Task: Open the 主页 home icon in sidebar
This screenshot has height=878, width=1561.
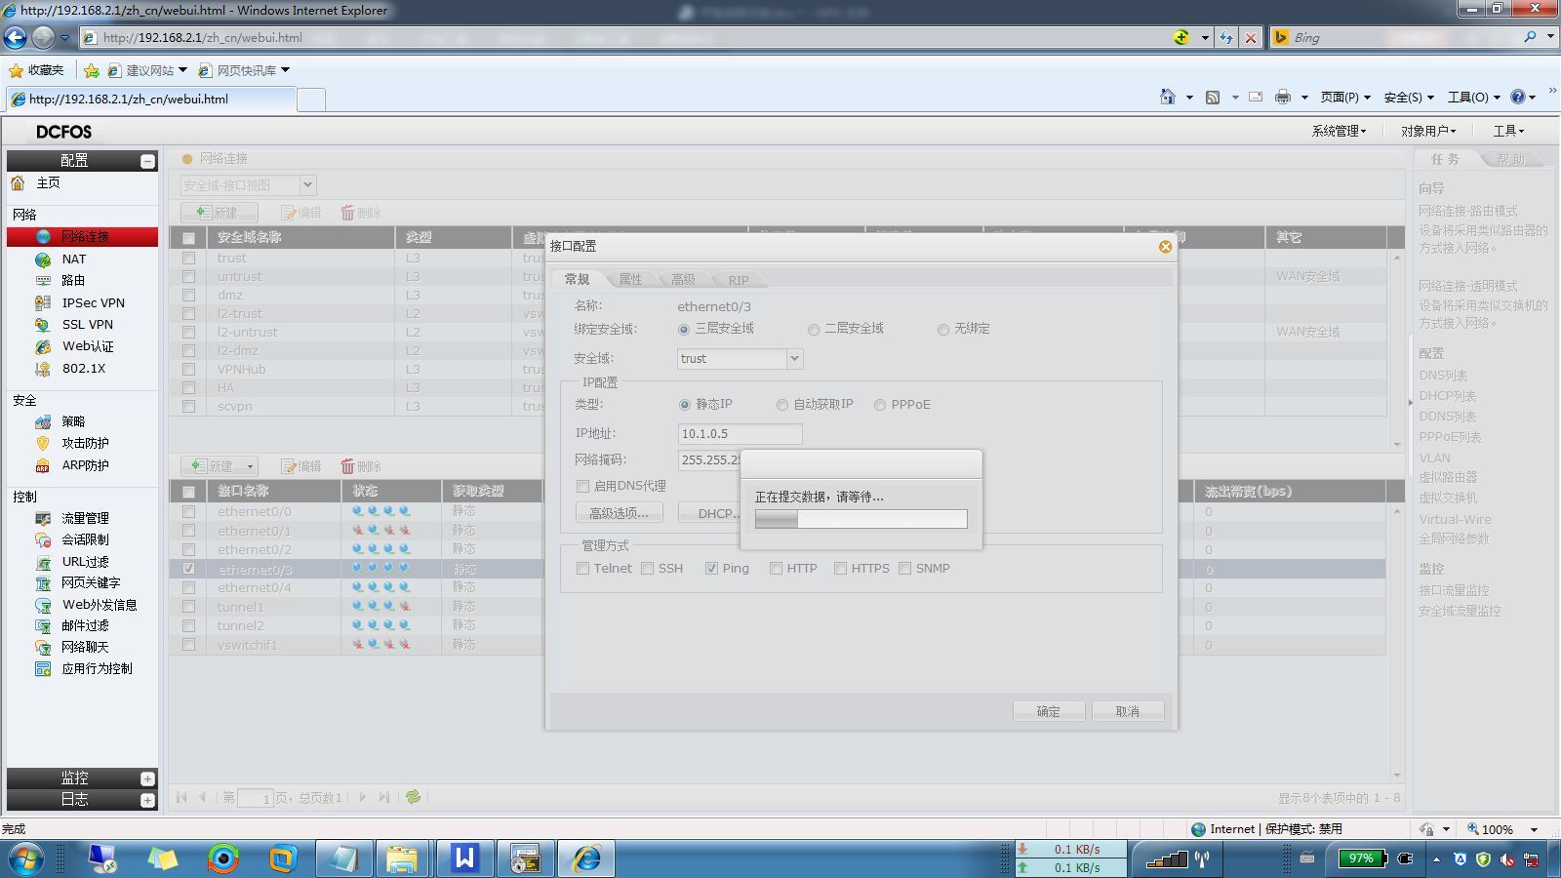Action: [18, 183]
